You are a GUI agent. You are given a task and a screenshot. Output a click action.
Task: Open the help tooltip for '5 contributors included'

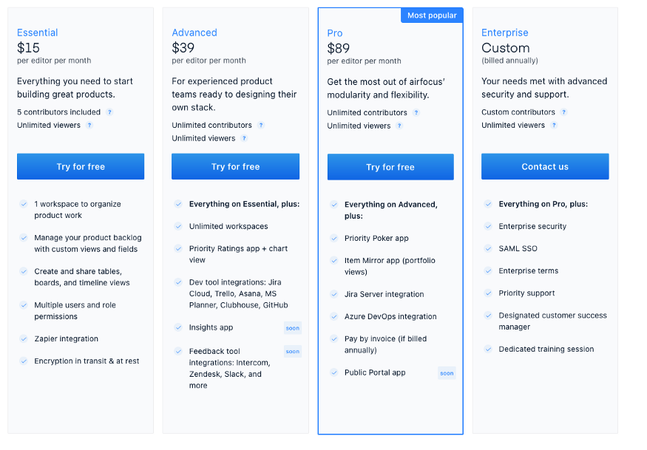point(109,112)
